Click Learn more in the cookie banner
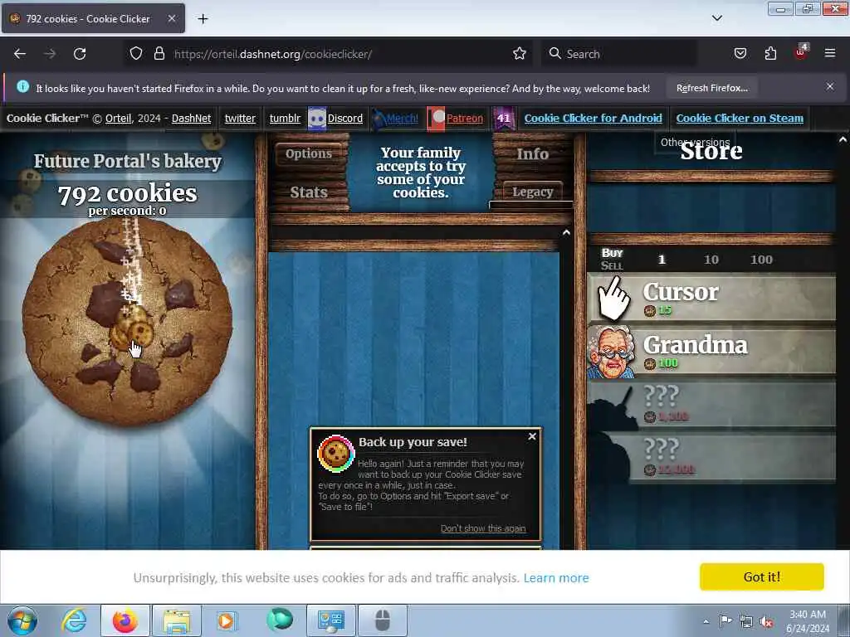Viewport: 850px width, 637px height. click(556, 578)
